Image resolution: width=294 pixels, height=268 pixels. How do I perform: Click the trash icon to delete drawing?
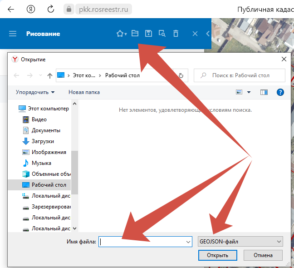(x=176, y=34)
